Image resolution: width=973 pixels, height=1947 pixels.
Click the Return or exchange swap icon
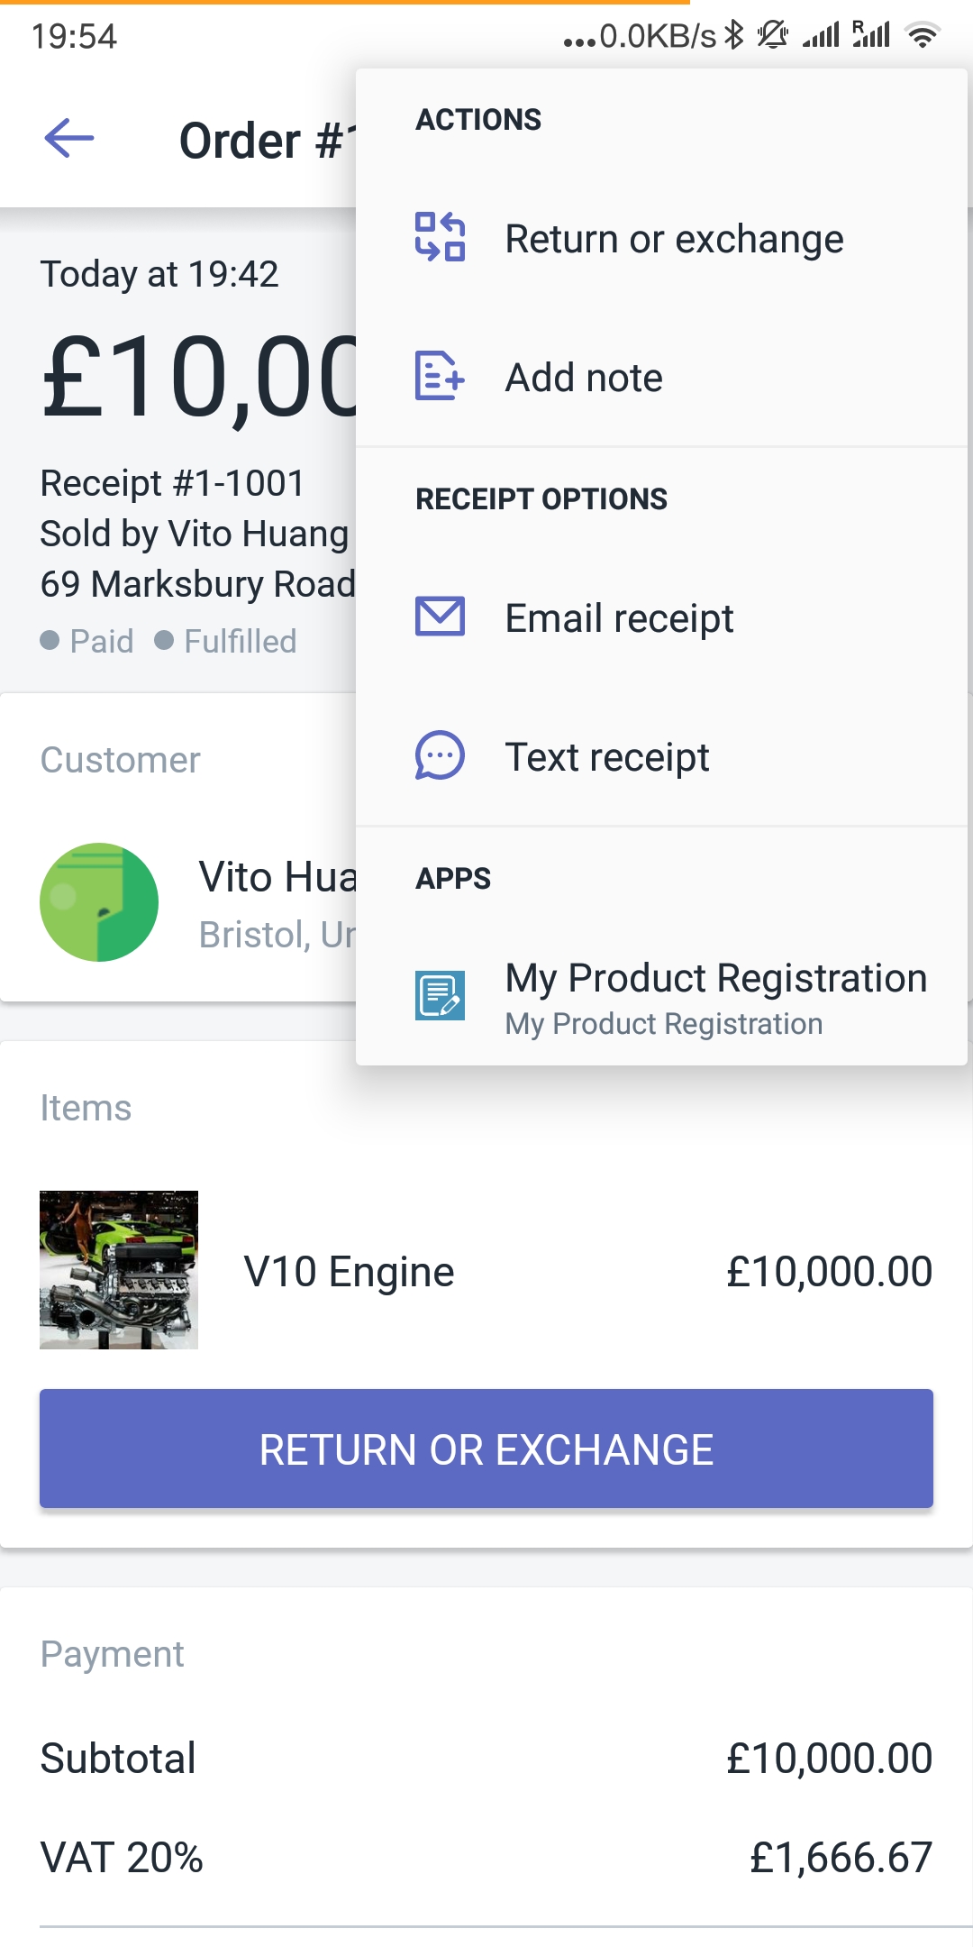(x=440, y=237)
